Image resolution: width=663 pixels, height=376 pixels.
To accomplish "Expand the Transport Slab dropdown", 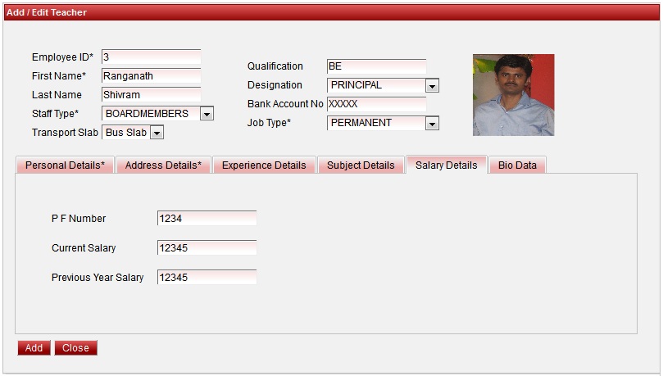I will pyautogui.click(x=157, y=133).
